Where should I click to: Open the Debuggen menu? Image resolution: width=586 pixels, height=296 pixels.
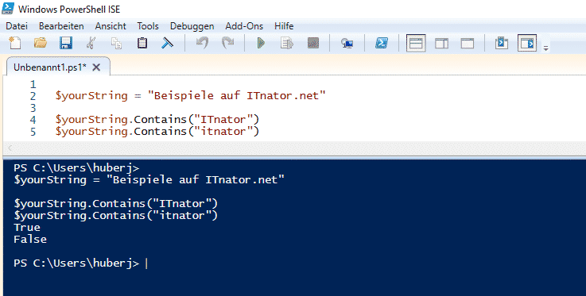tap(192, 26)
